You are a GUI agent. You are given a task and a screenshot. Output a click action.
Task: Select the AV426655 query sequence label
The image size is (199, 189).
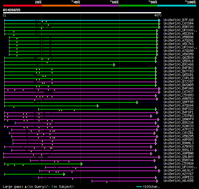(x=12, y=10)
